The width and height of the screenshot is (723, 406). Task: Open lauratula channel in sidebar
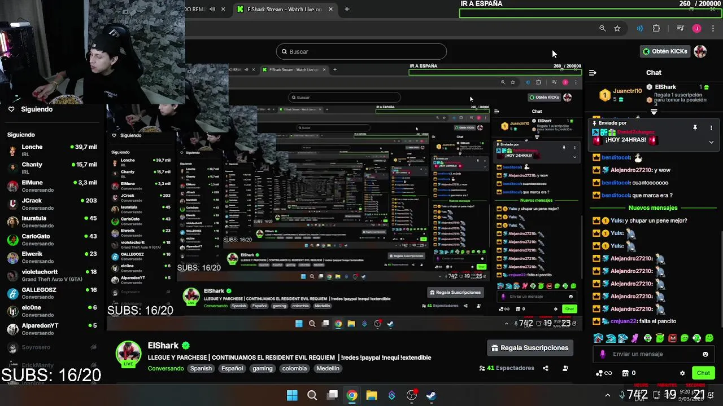point(52,222)
